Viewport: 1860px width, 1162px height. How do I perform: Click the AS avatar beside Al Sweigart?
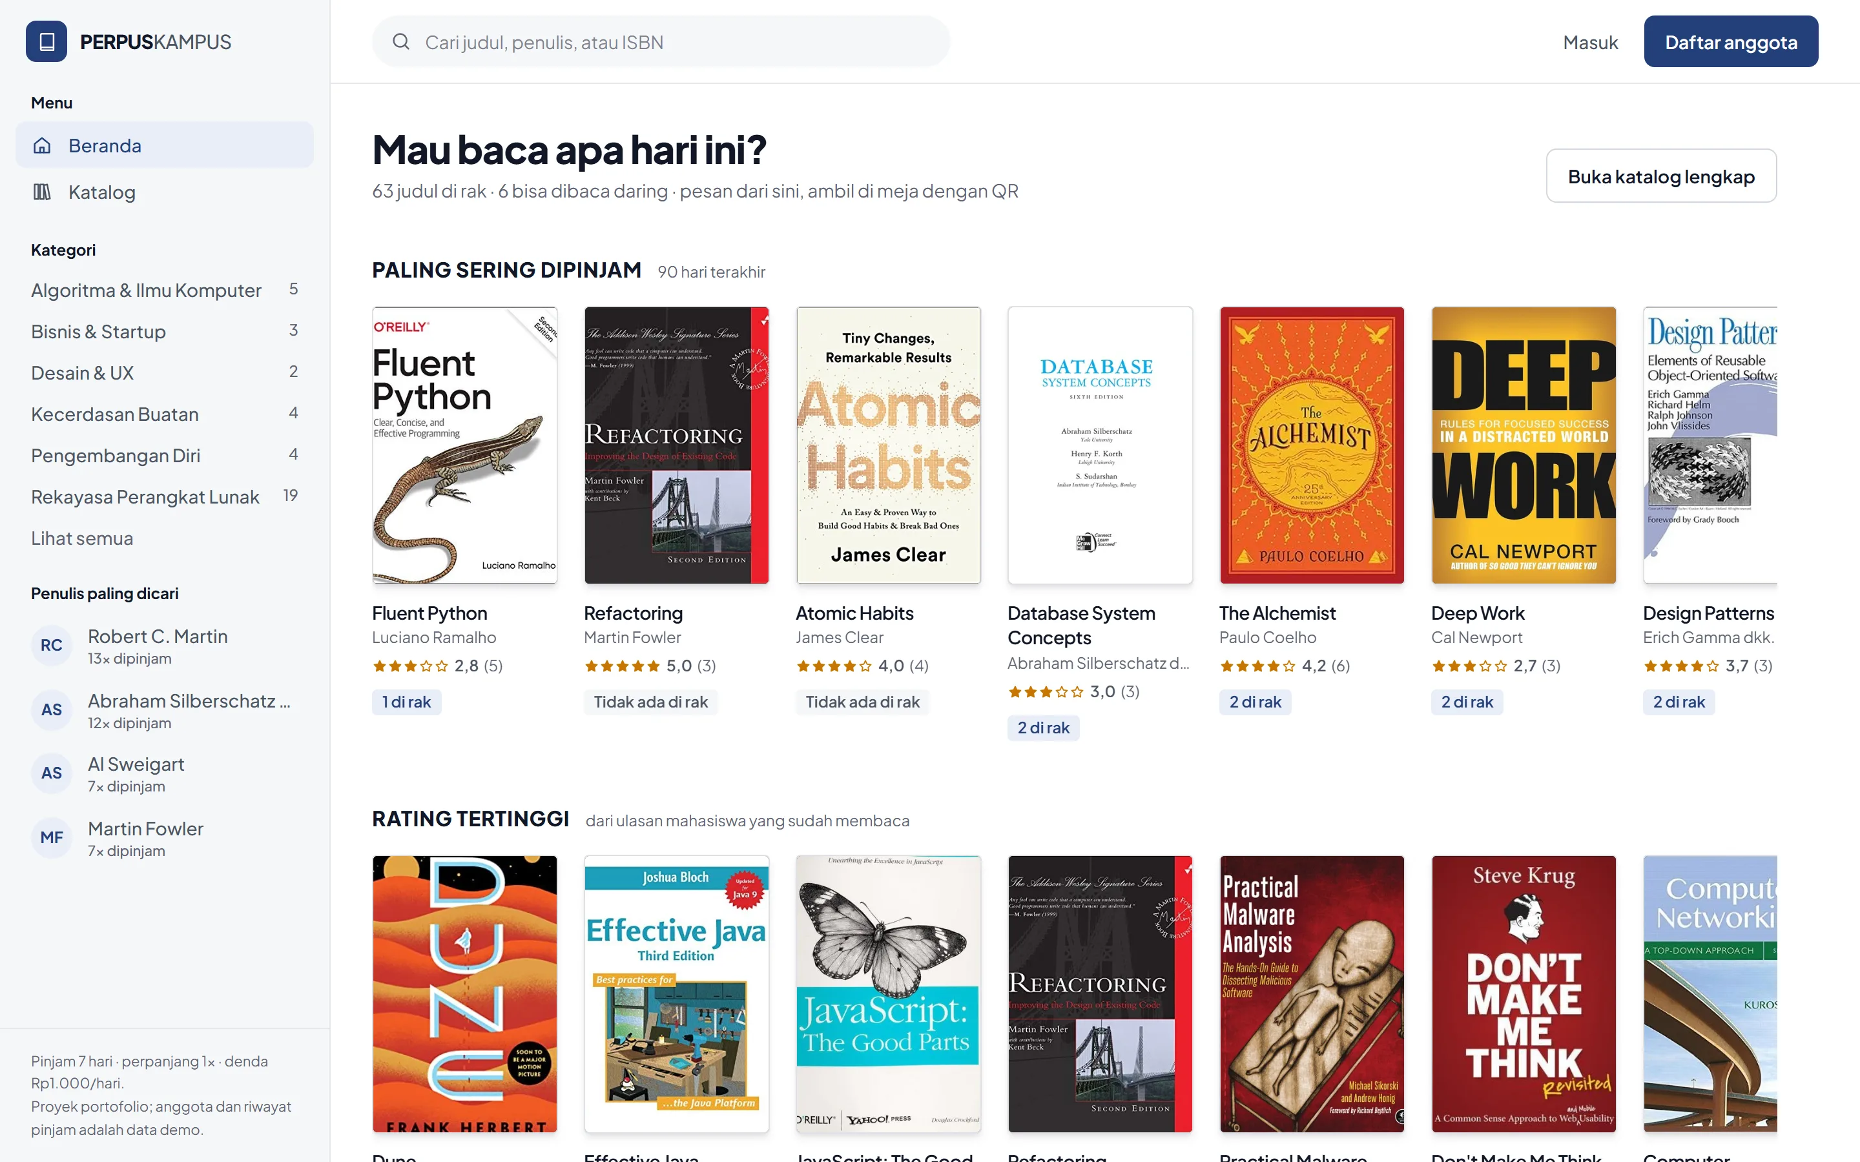coord(52,773)
